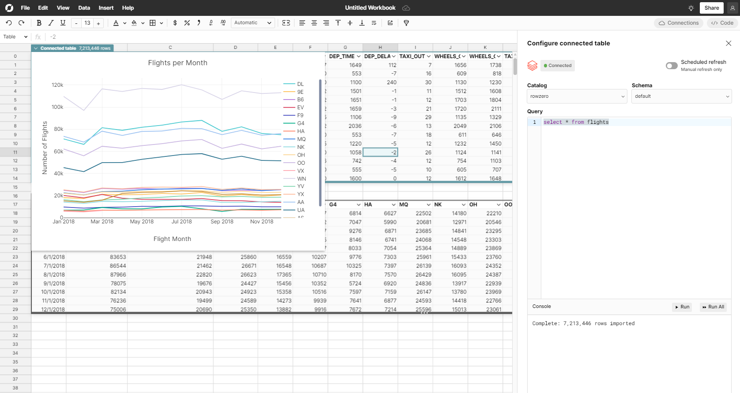Expand the Schema dropdown showing default
740x393 pixels.
coord(681,96)
